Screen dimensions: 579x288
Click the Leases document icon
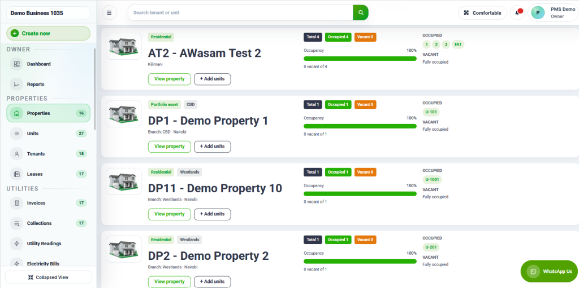(16, 174)
